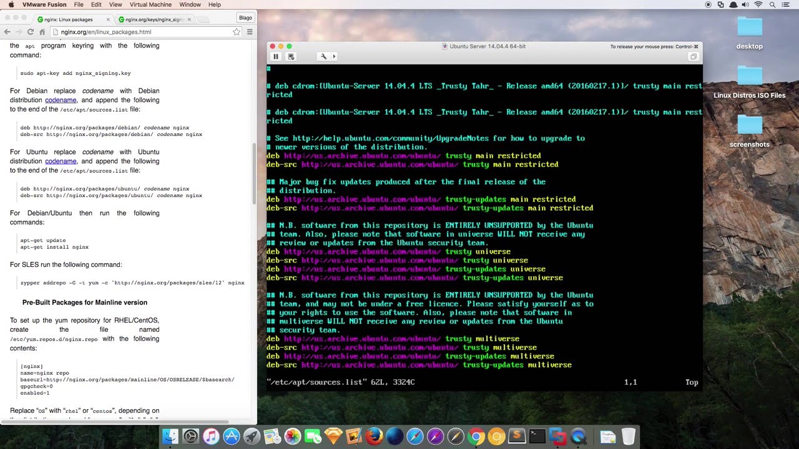Open Launchpad rocket in the Dock
The image size is (799, 449).
pos(252,436)
